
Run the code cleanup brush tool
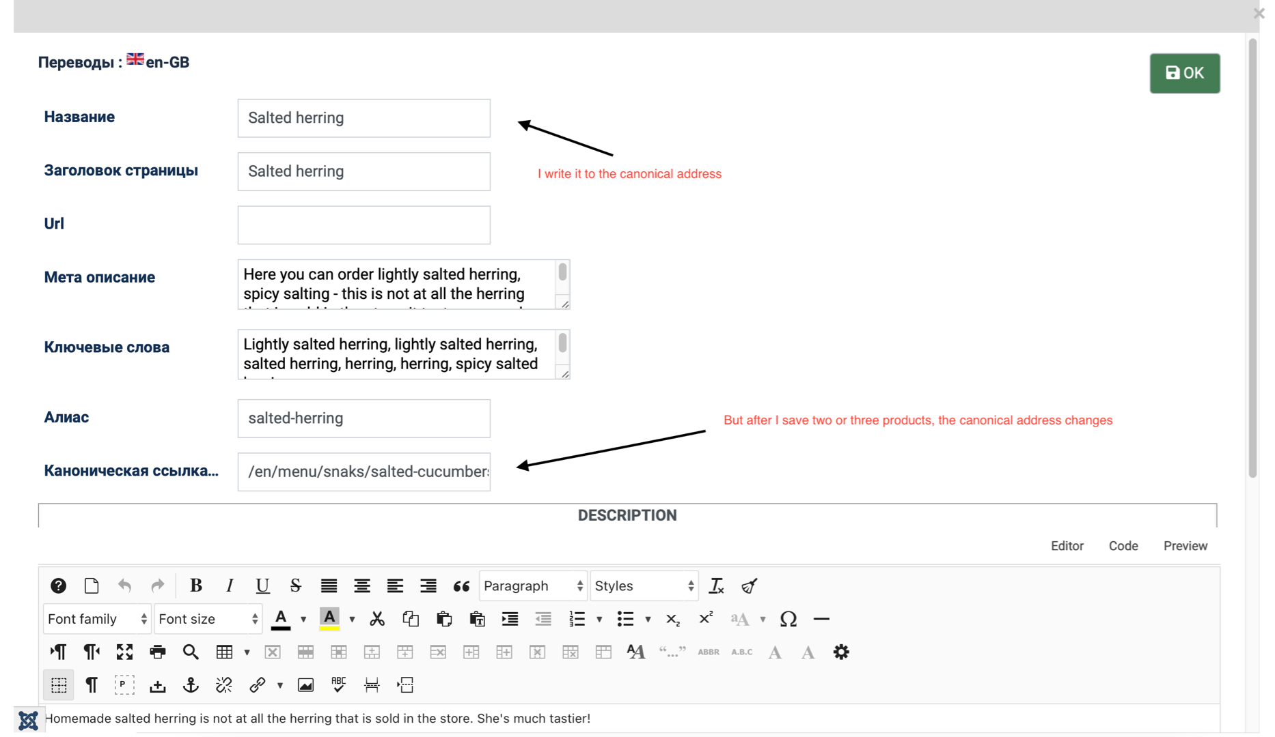coord(750,586)
